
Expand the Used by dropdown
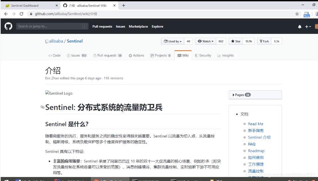coord(173,41)
